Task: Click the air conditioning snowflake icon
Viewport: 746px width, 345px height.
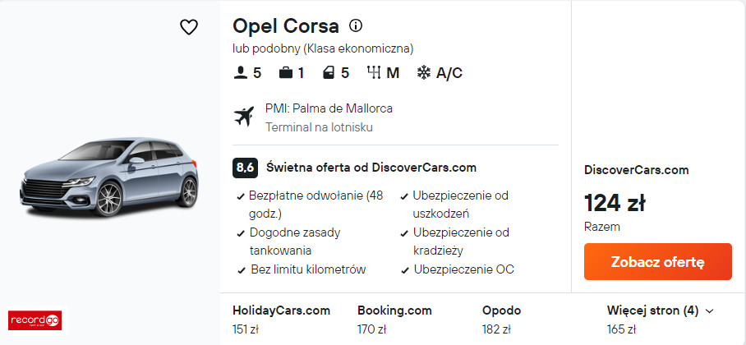Action: tap(423, 73)
